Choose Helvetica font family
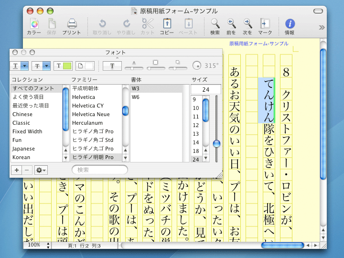 click(x=96, y=97)
